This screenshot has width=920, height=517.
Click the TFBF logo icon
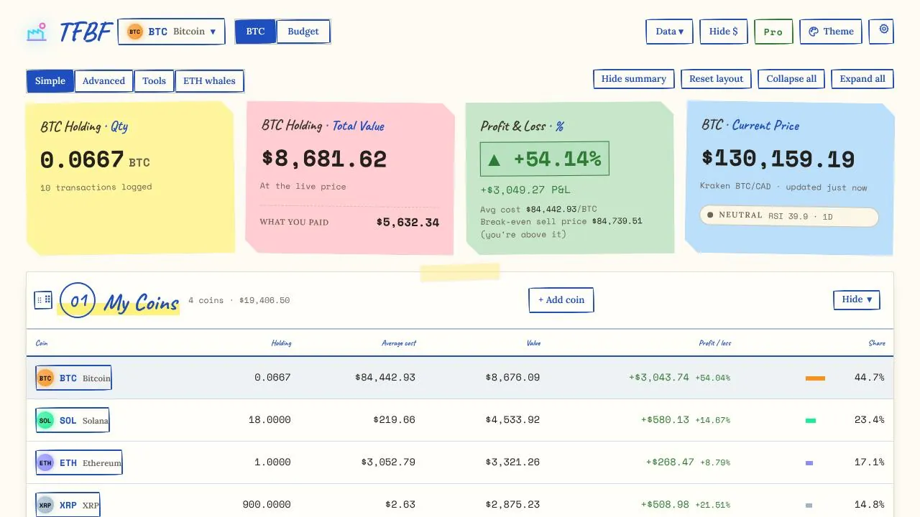[37, 32]
